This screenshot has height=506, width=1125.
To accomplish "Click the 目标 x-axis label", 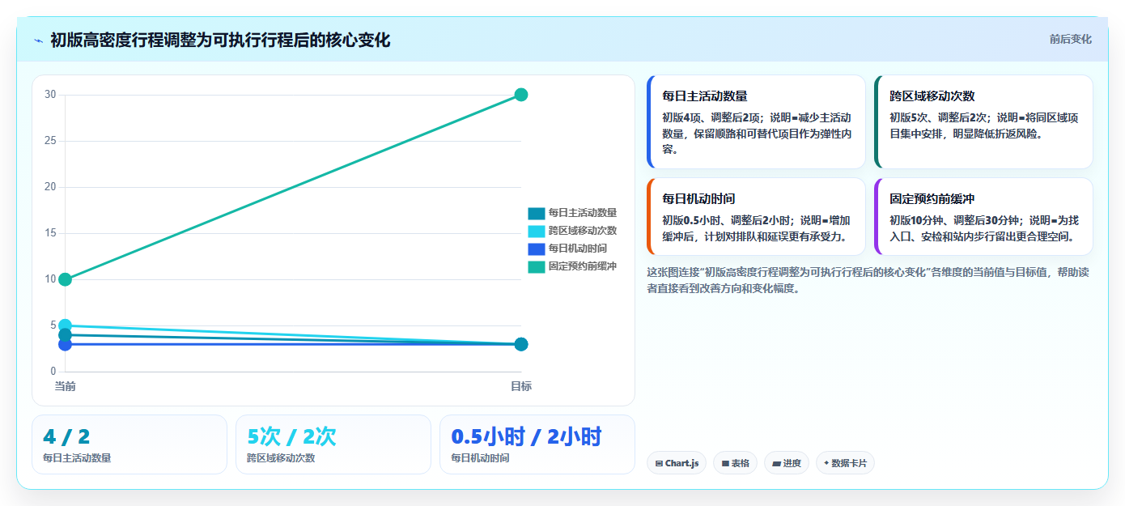I will tap(521, 386).
